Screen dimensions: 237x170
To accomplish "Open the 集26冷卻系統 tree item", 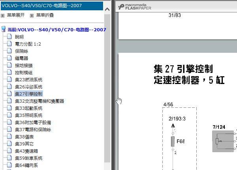I will pyautogui.click(x=28, y=87).
